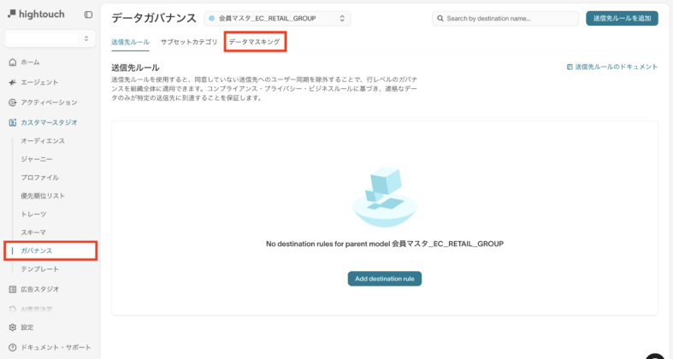The height and width of the screenshot is (359, 673).
Task: Click the document icon beside 送信先ルールのドキュメント
Action: pos(570,67)
